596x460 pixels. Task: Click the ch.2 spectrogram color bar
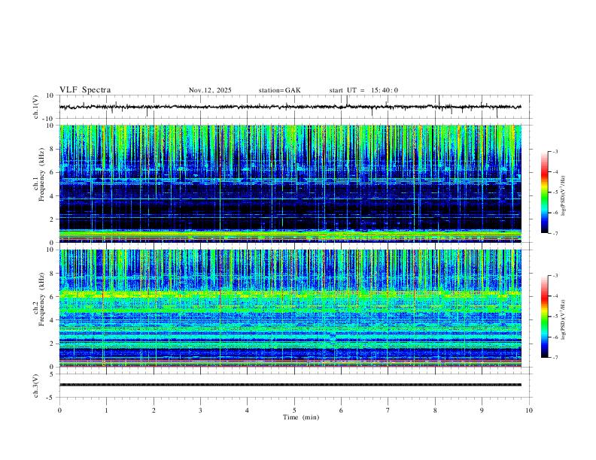pyautogui.click(x=544, y=316)
